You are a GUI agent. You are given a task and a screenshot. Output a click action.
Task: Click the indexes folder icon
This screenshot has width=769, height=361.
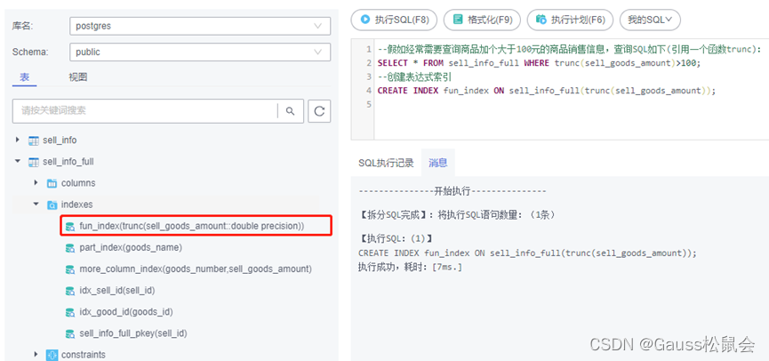point(52,205)
